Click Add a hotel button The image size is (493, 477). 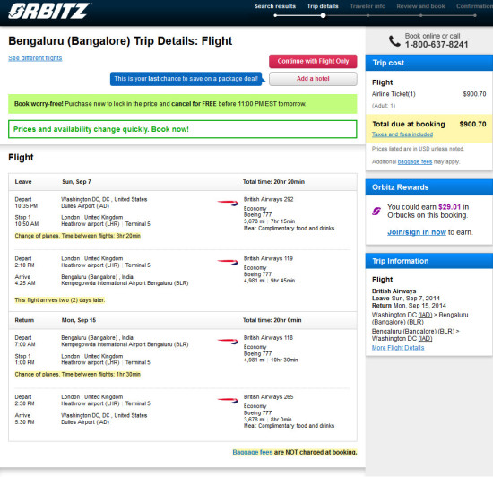pyautogui.click(x=313, y=79)
